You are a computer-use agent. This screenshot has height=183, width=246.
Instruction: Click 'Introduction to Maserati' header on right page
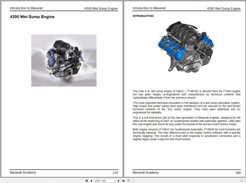tap(149, 8)
